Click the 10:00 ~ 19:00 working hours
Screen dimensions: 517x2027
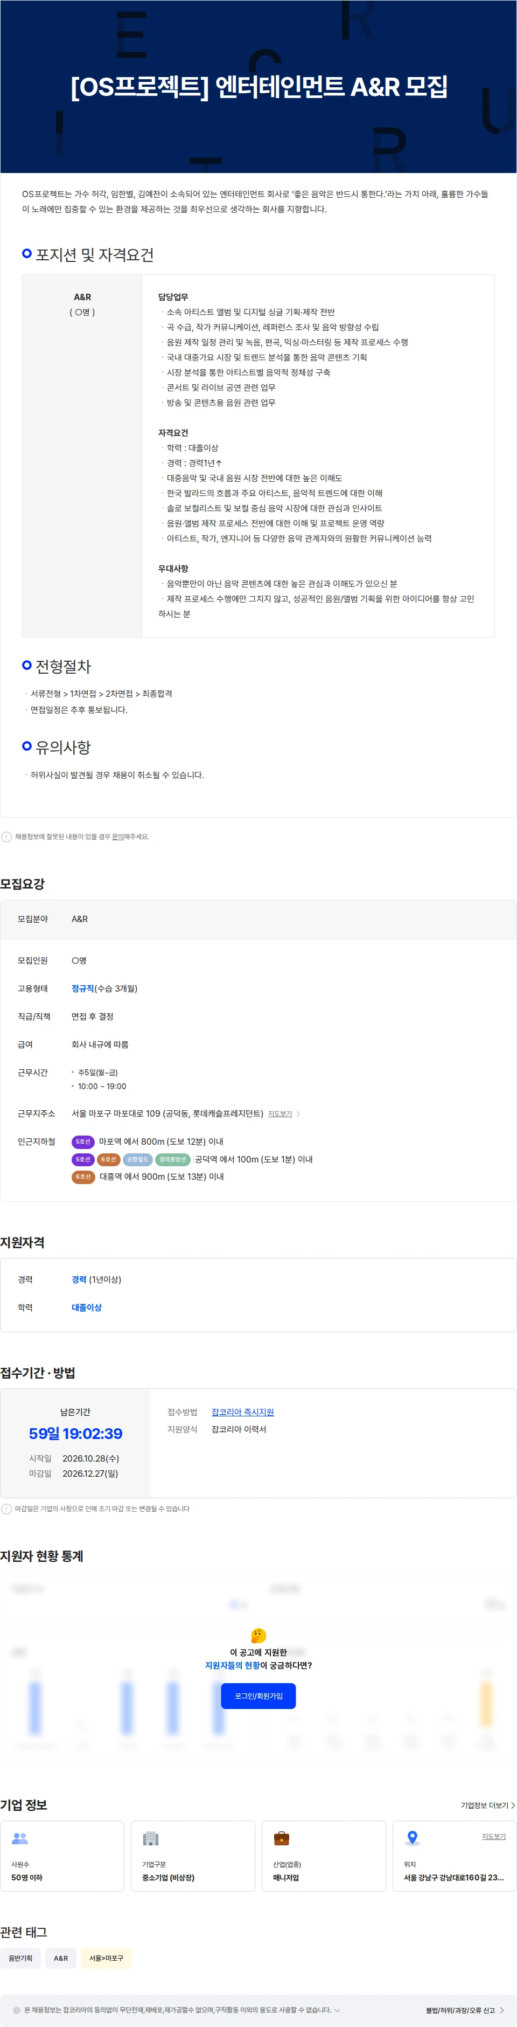tap(102, 1086)
